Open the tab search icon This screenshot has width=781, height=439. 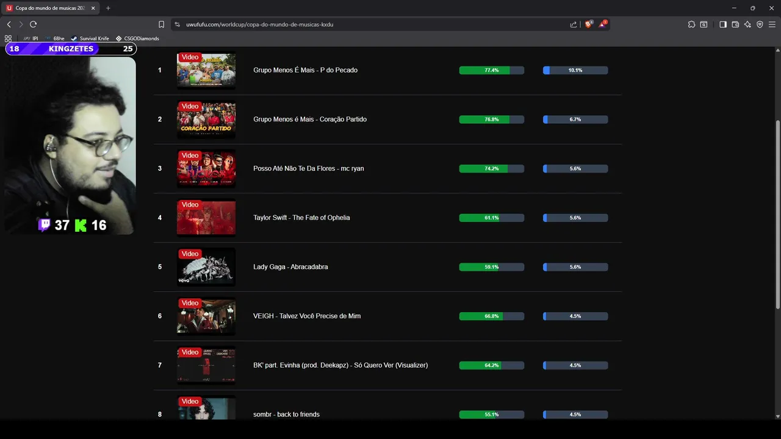pos(704,24)
